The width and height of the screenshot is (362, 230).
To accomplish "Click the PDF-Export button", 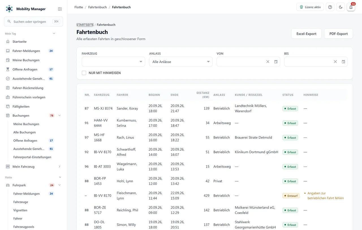I will [x=338, y=34].
